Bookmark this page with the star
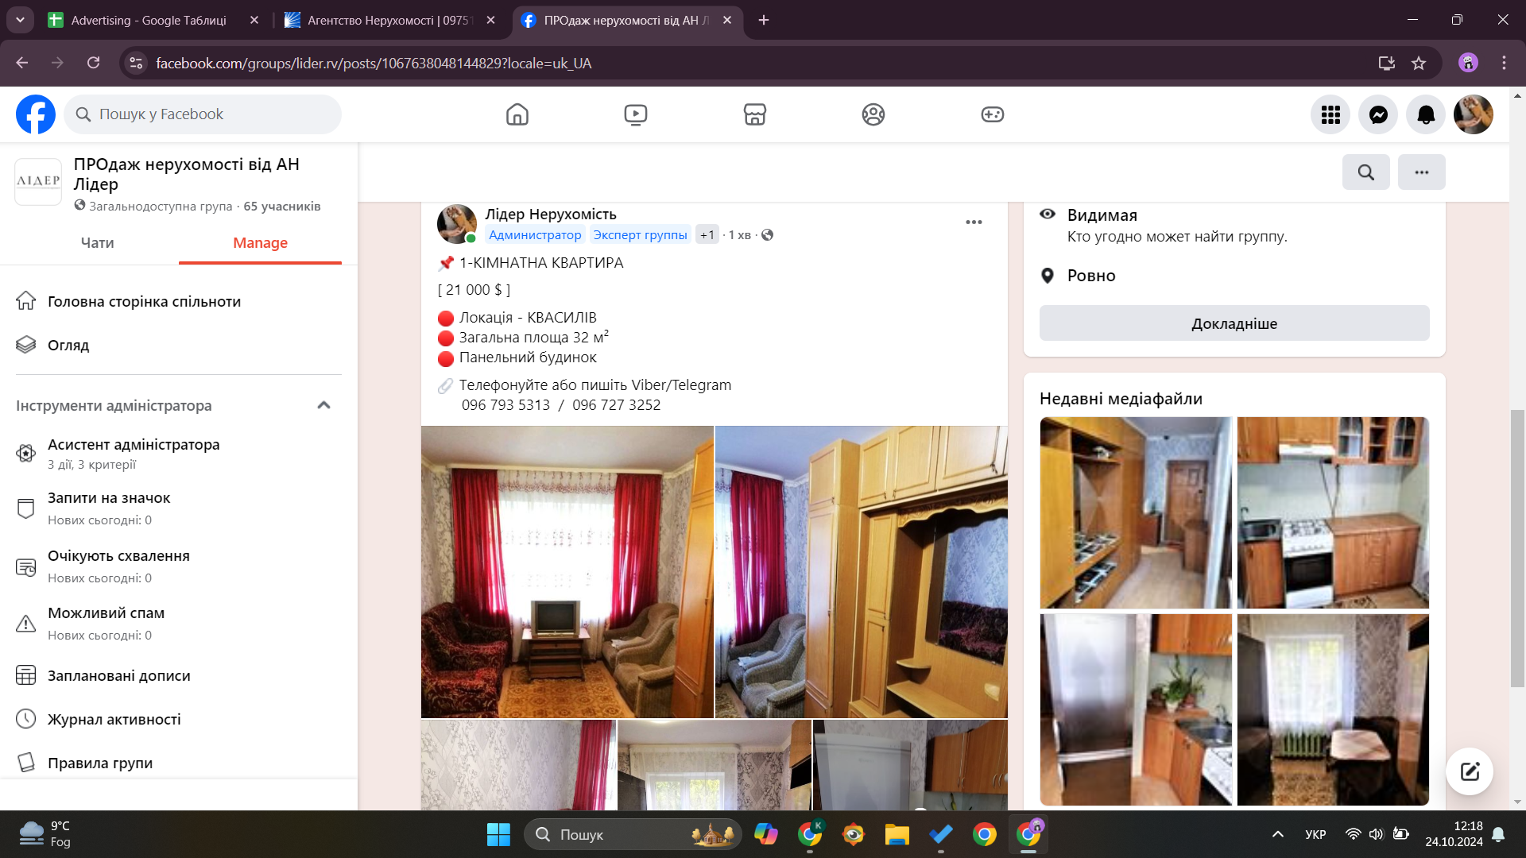 click(1419, 63)
